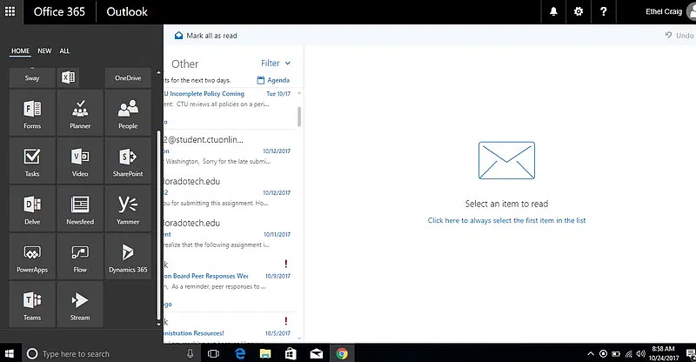
Task: Switch to the NEW tab in launcher
Action: 44,51
